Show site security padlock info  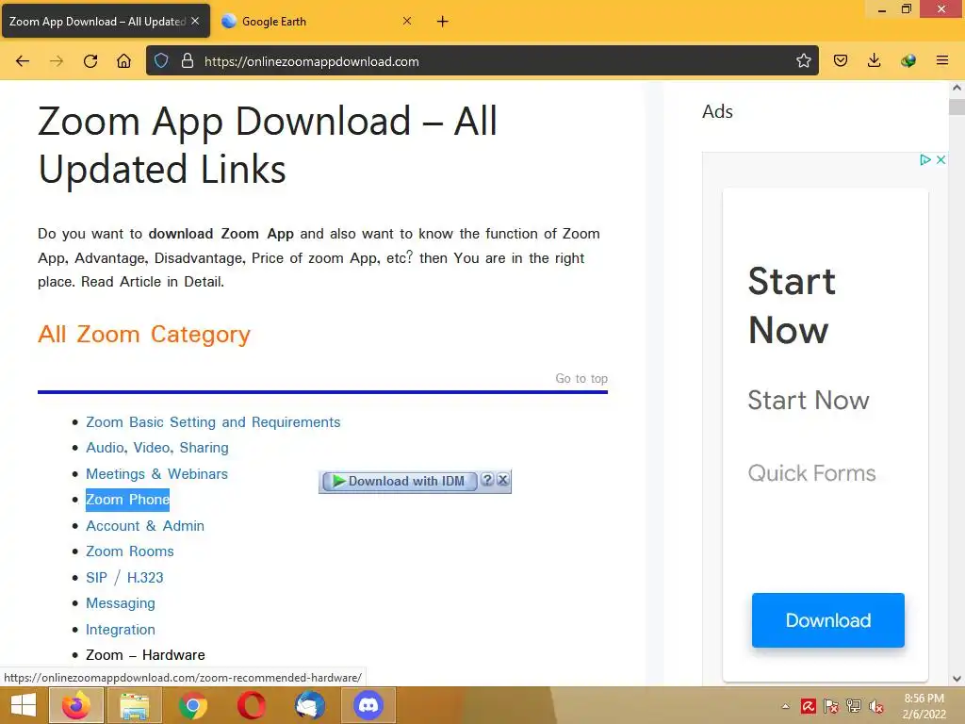tap(188, 61)
